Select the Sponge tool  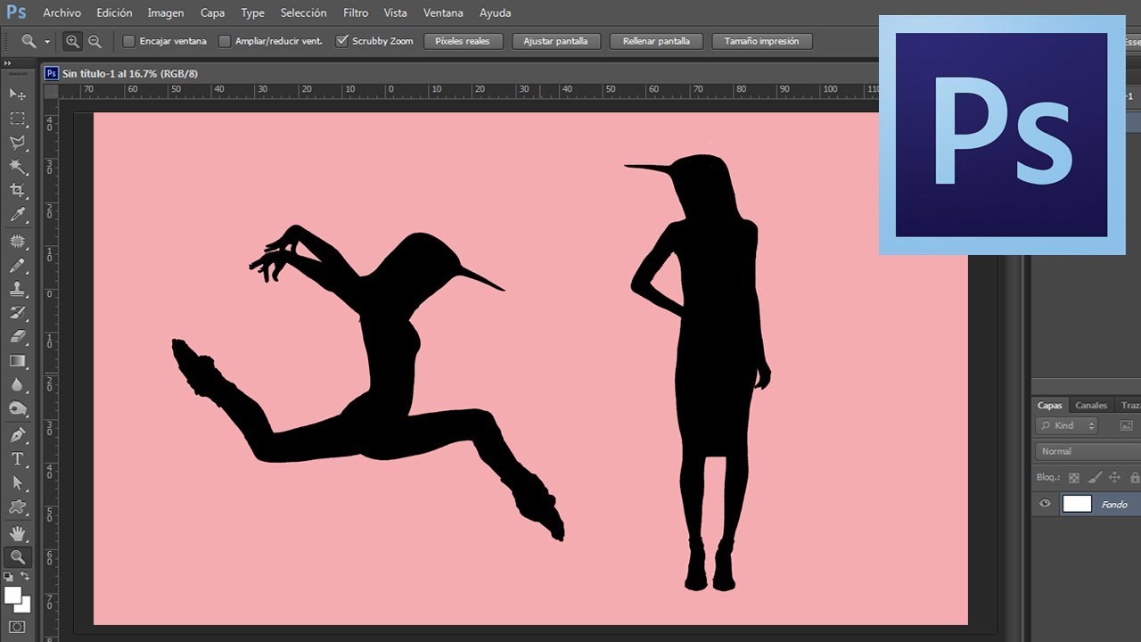17,409
